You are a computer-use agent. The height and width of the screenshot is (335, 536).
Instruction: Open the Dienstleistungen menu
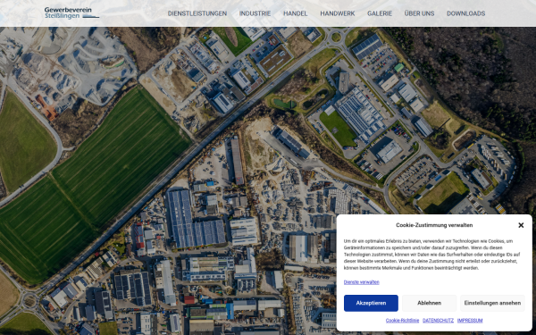point(197,13)
